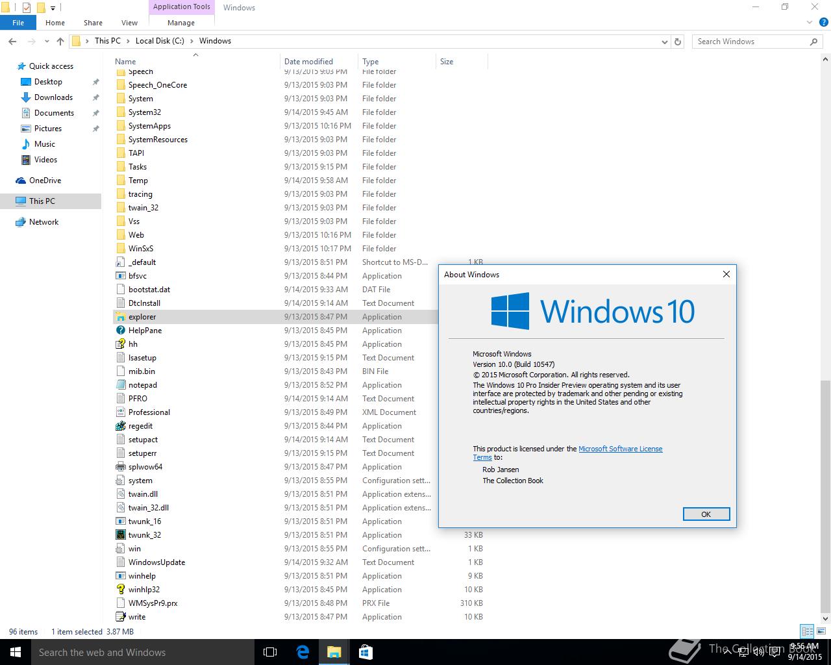Viewport: 831px width, 665px height.
Task: Click the HelpPane help icon
Action: tap(120, 331)
